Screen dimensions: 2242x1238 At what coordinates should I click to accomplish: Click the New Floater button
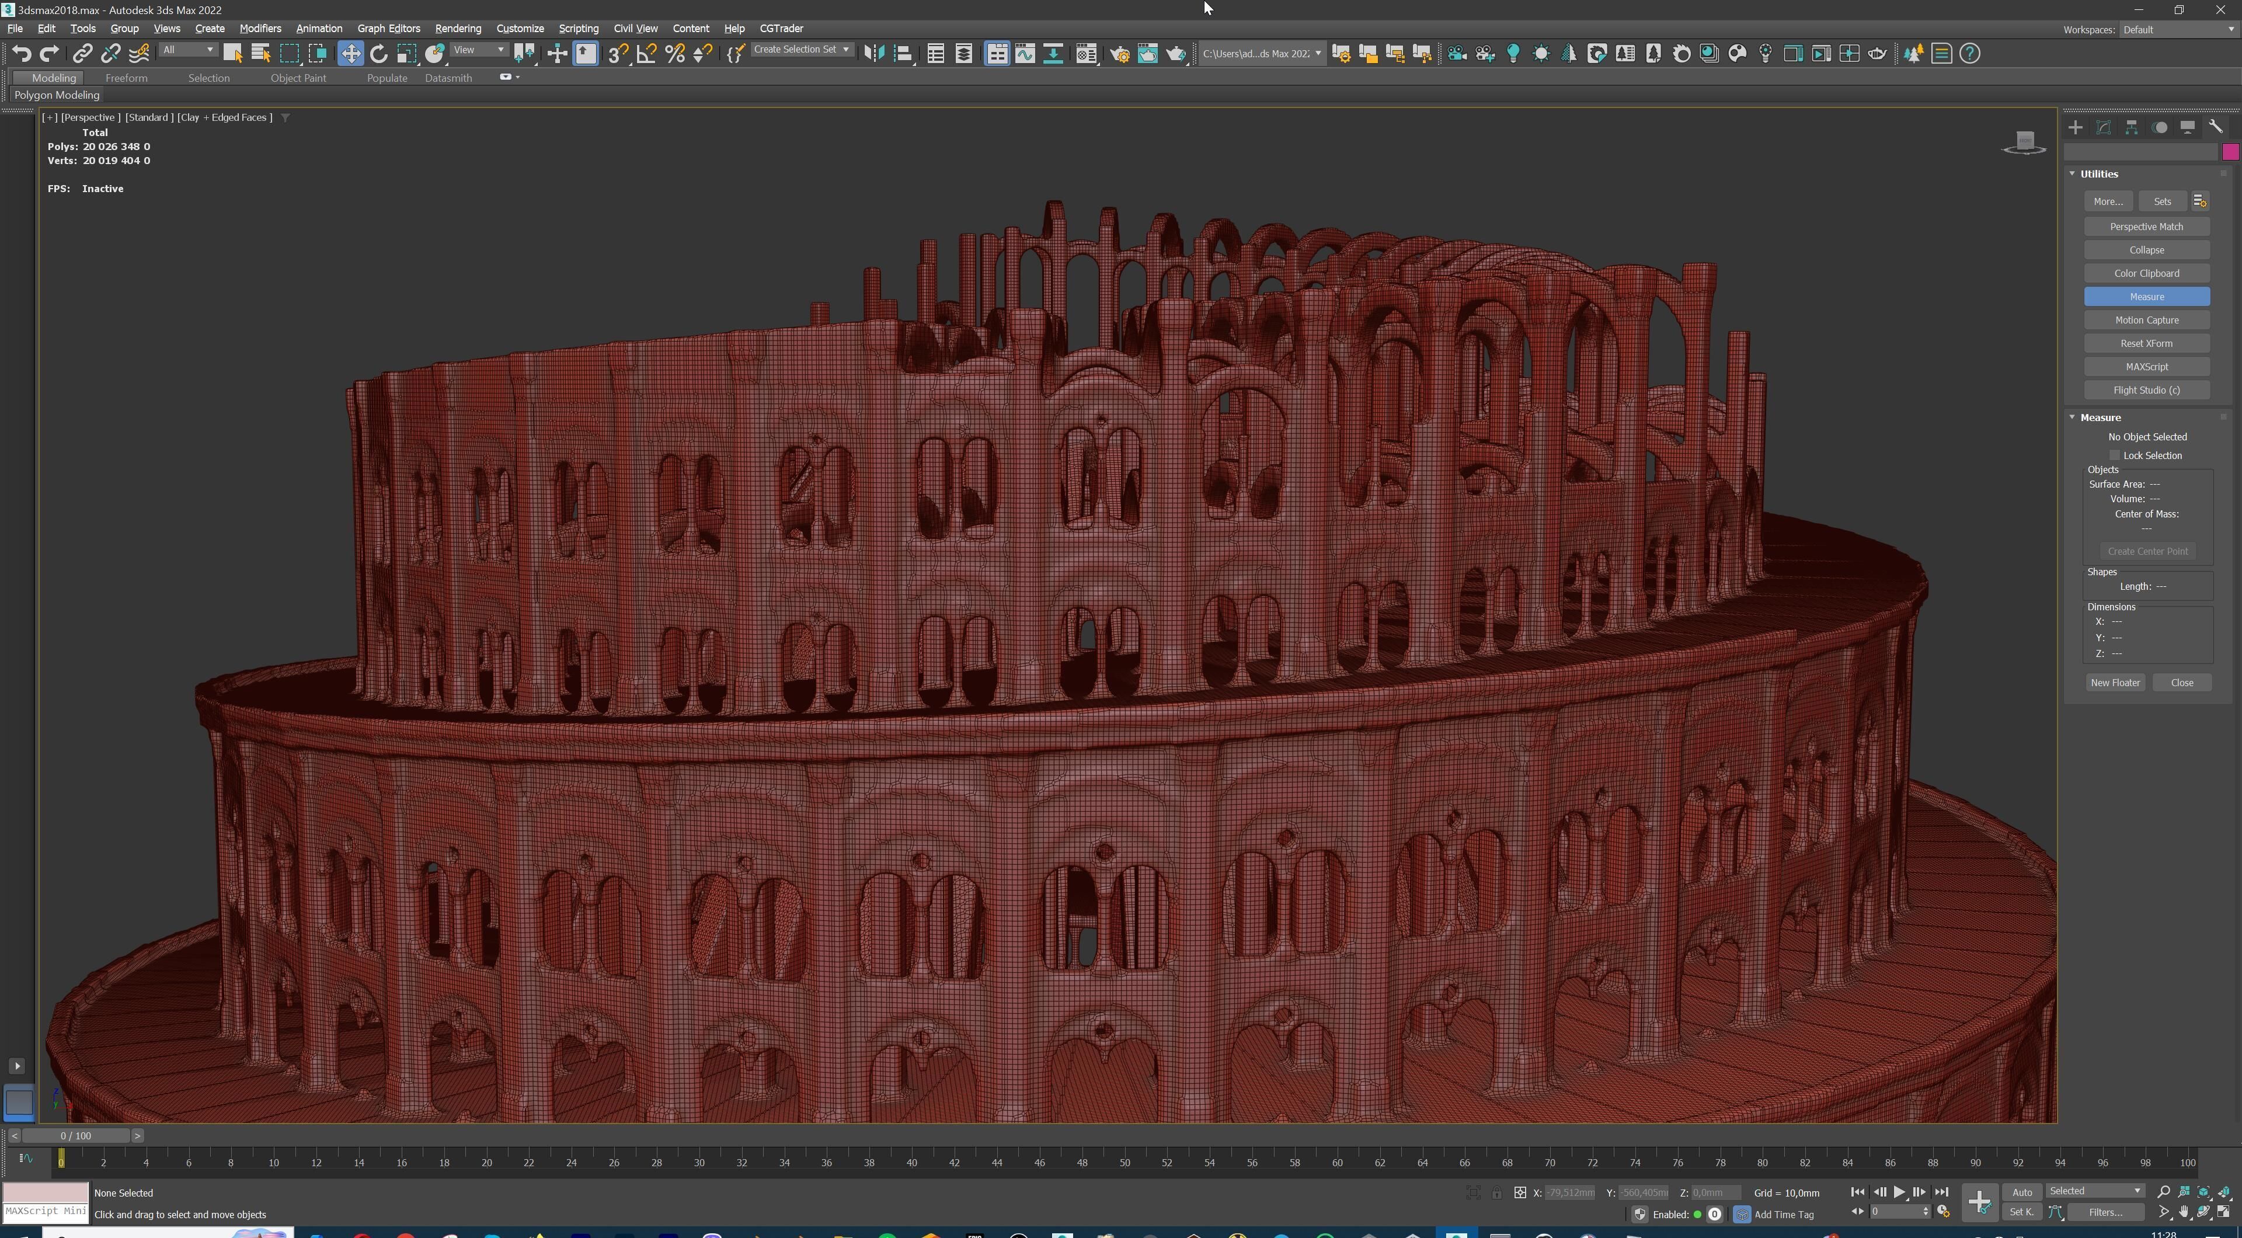click(x=2115, y=683)
